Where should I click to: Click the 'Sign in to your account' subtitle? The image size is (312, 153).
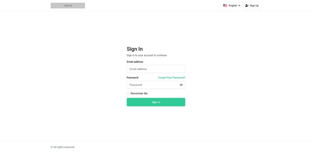click(147, 55)
